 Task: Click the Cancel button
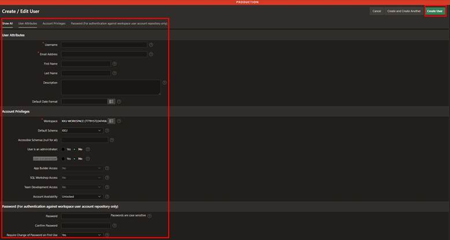pos(377,11)
